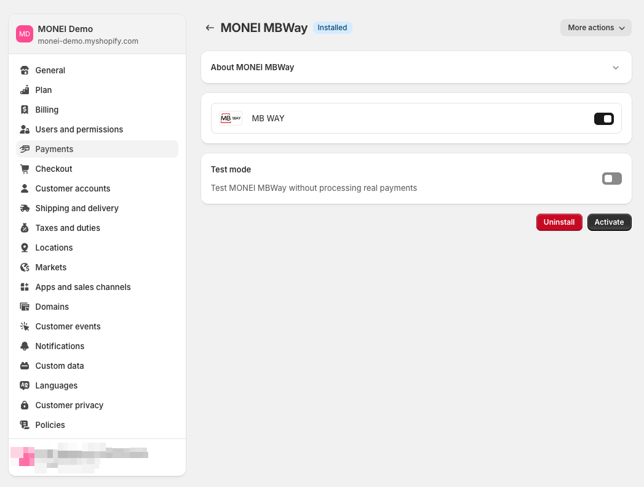Click the Activate button
The width and height of the screenshot is (644, 487).
(609, 222)
